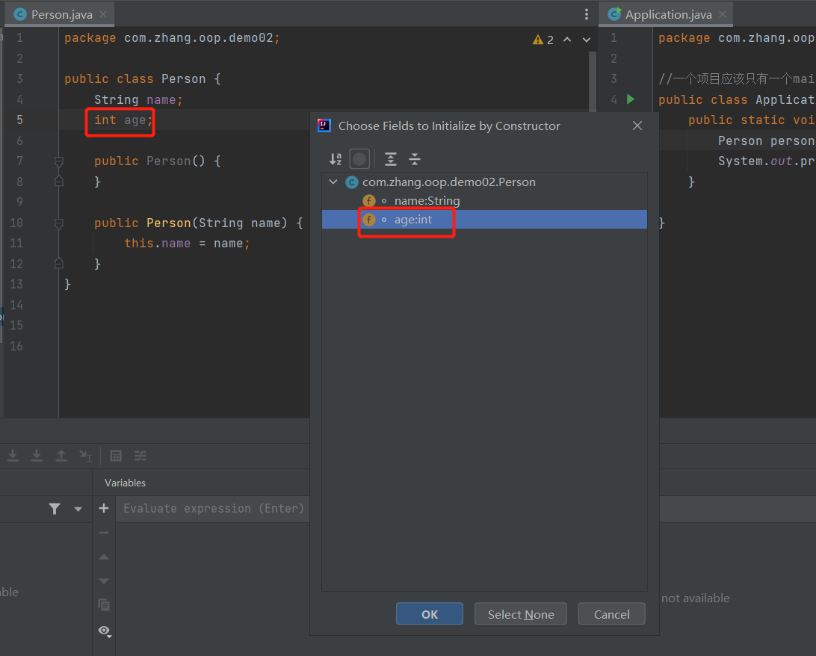Click the fold end marker at line 12
Image resolution: width=816 pixels, height=656 pixels.
coord(59,264)
